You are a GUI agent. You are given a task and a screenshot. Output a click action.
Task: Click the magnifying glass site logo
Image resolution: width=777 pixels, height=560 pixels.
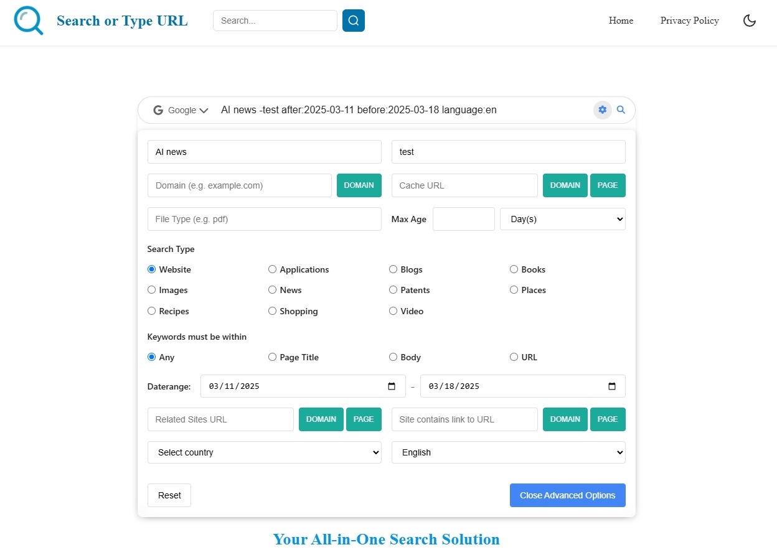click(29, 21)
